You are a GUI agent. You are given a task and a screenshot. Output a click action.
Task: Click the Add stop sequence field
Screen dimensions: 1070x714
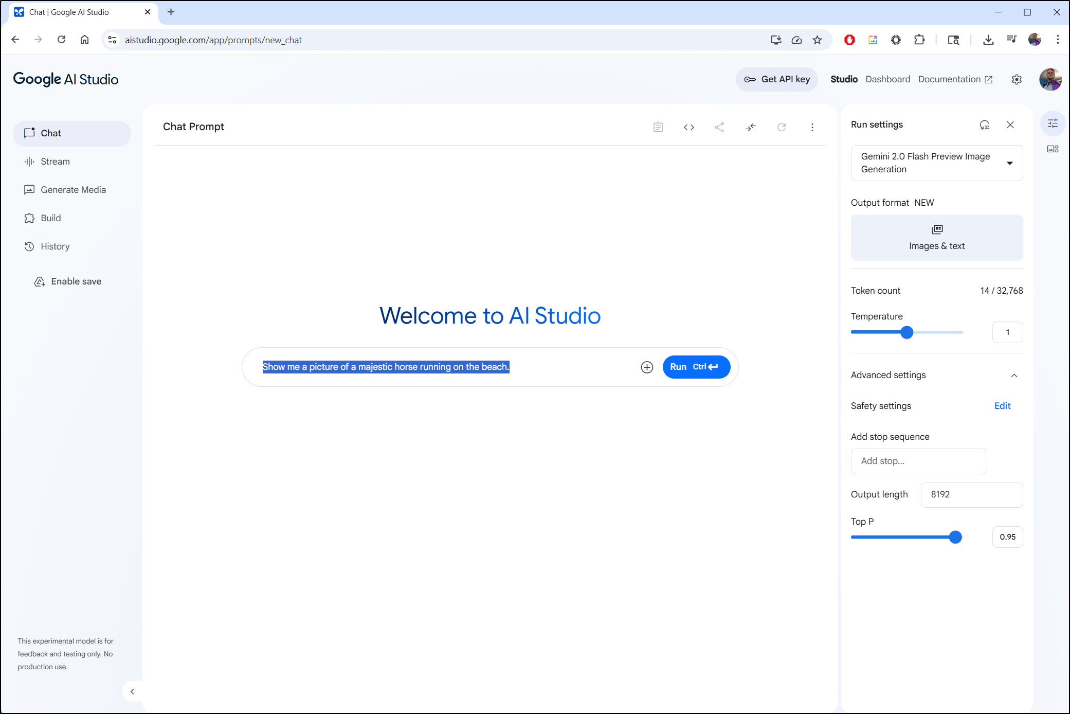[918, 461]
